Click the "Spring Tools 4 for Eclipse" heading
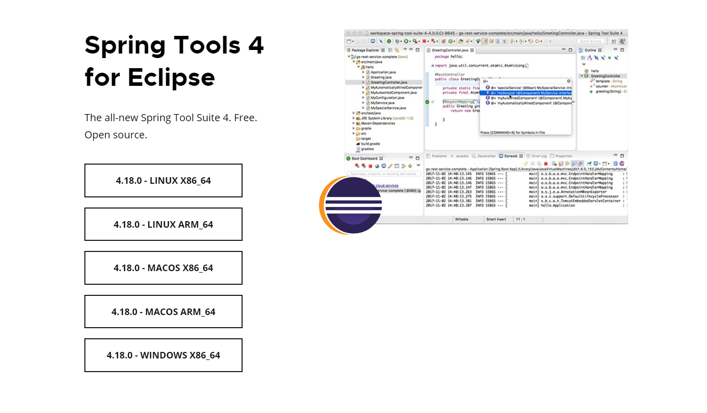Image resolution: width=707 pixels, height=413 pixels. pyautogui.click(x=174, y=61)
